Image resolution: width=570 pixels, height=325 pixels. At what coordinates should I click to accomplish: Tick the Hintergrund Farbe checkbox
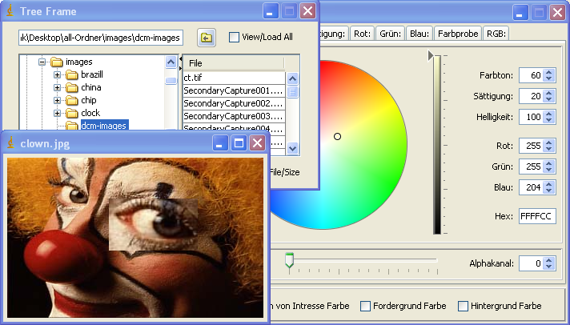[x=463, y=306]
